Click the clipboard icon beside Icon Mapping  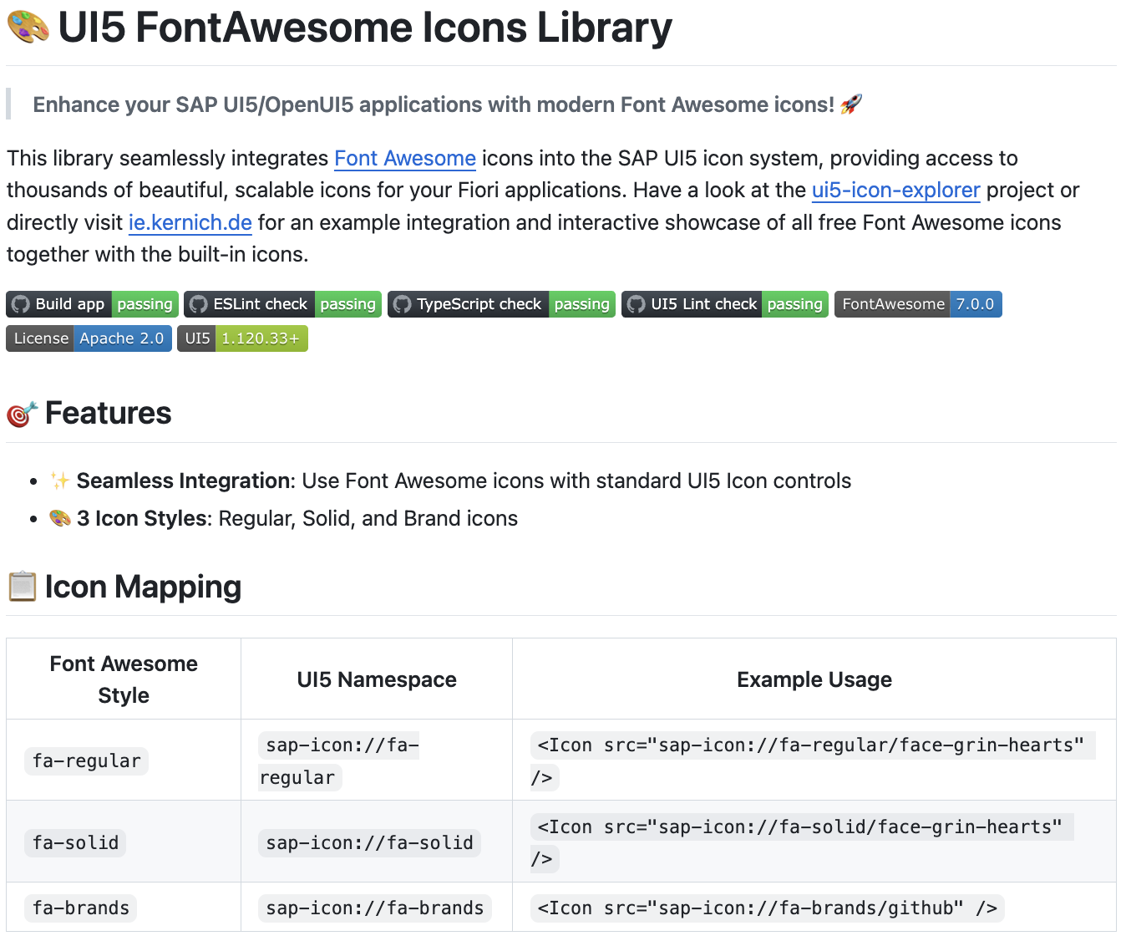22,587
